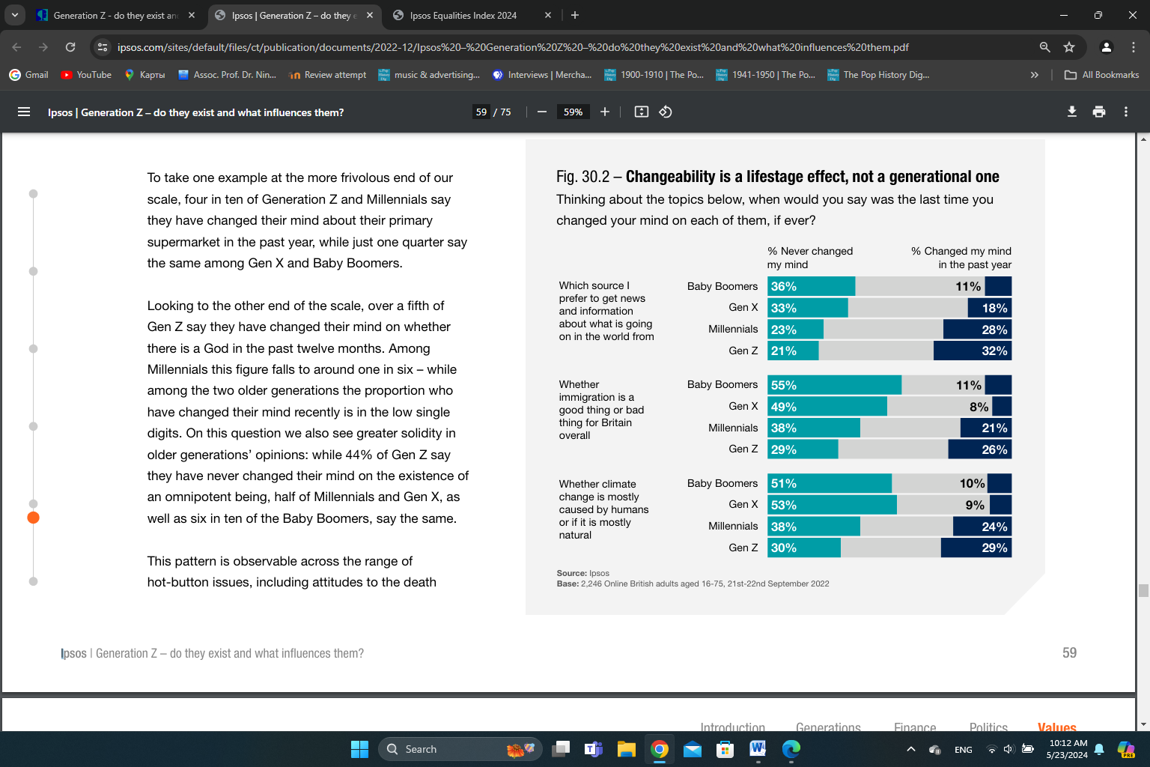Click the Fit to page icon
This screenshot has height=767, width=1150.
642,112
